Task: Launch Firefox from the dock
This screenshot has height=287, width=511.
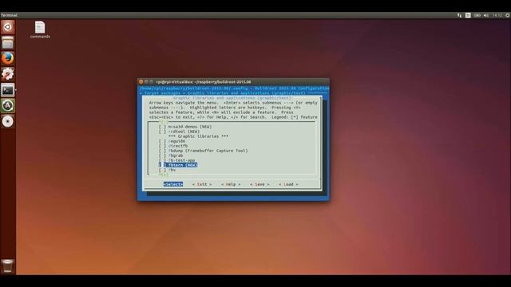Action: 8,58
